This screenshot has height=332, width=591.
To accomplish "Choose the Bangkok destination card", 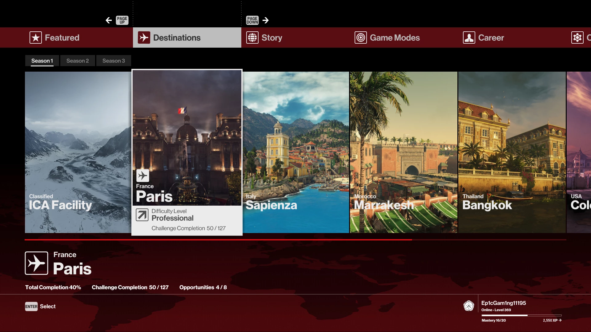I will 512,152.
